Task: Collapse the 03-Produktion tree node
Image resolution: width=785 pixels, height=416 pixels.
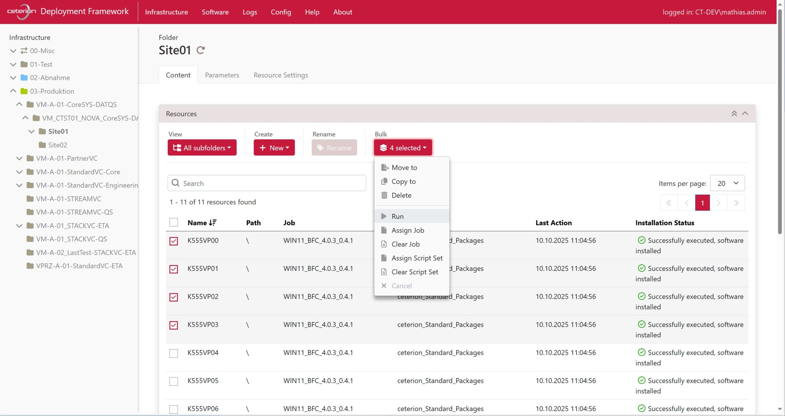Action: (x=13, y=91)
